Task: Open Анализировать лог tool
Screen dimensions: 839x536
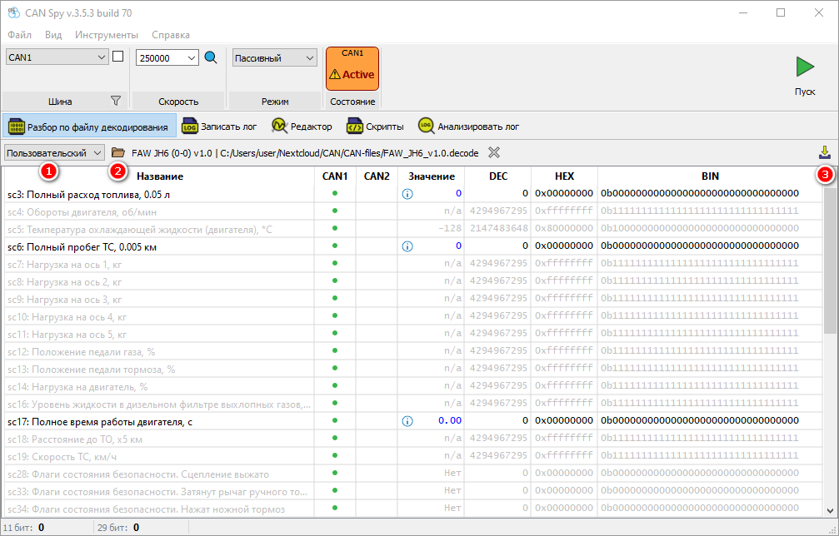Action: tap(468, 127)
